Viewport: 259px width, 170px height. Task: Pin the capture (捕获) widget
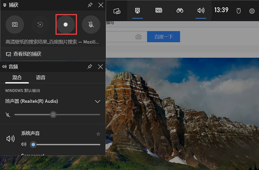90,5
